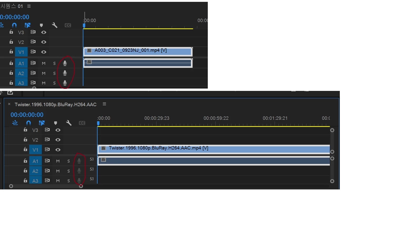404x227 pixels.
Task: Target the V1 track in 시퀀스 01
Action: (x=21, y=52)
